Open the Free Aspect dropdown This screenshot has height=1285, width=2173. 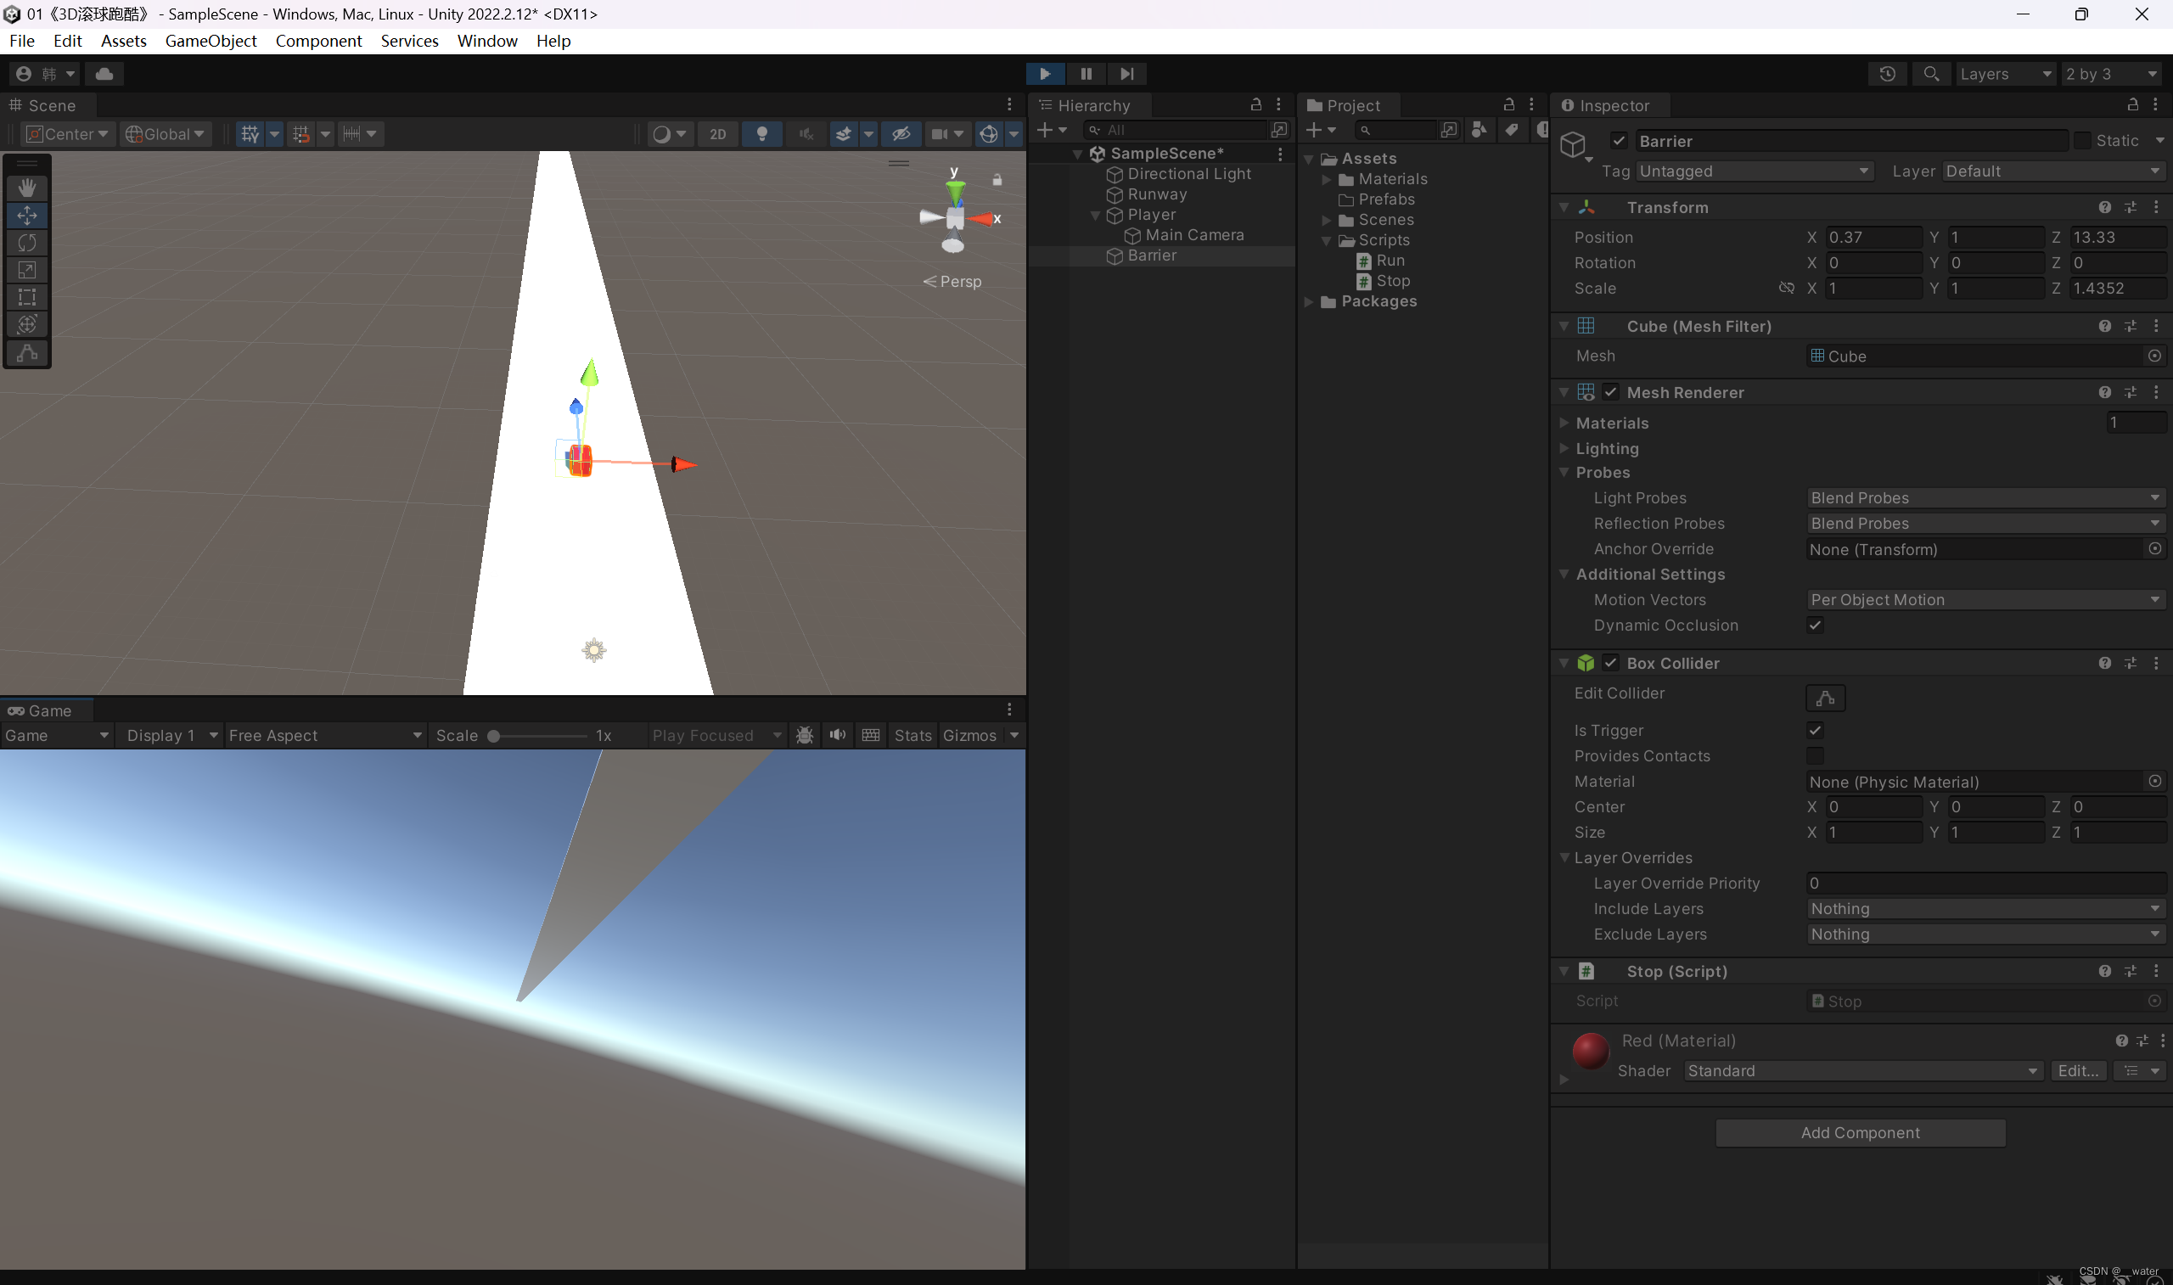pyautogui.click(x=324, y=735)
